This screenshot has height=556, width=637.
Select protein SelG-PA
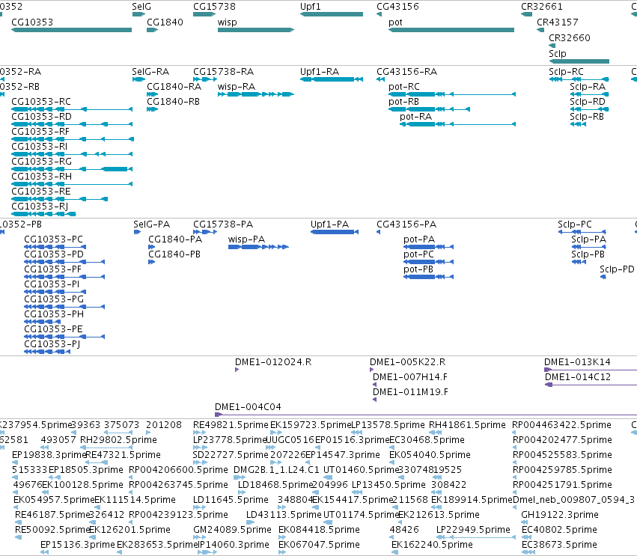point(137,232)
